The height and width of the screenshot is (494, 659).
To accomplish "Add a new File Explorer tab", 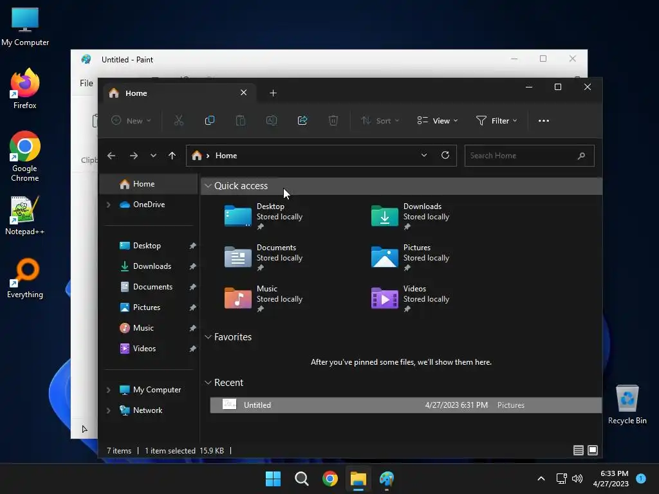I will pyautogui.click(x=273, y=93).
